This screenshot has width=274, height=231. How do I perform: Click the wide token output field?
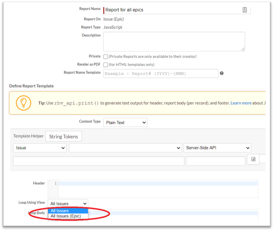click(x=99, y=161)
